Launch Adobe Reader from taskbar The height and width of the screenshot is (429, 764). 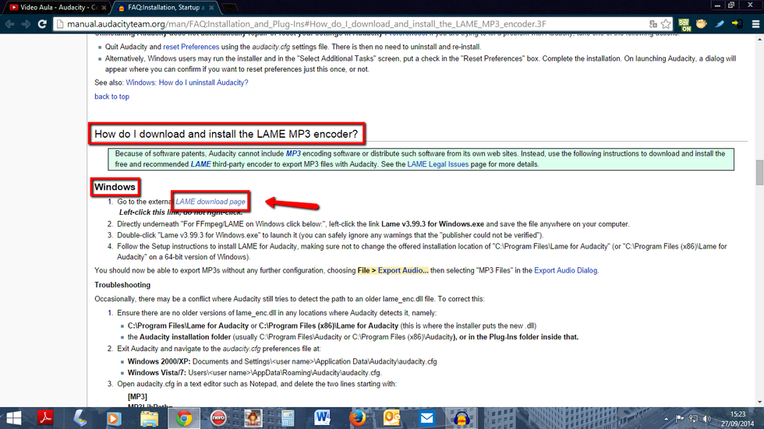pyautogui.click(x=45, y=418)
